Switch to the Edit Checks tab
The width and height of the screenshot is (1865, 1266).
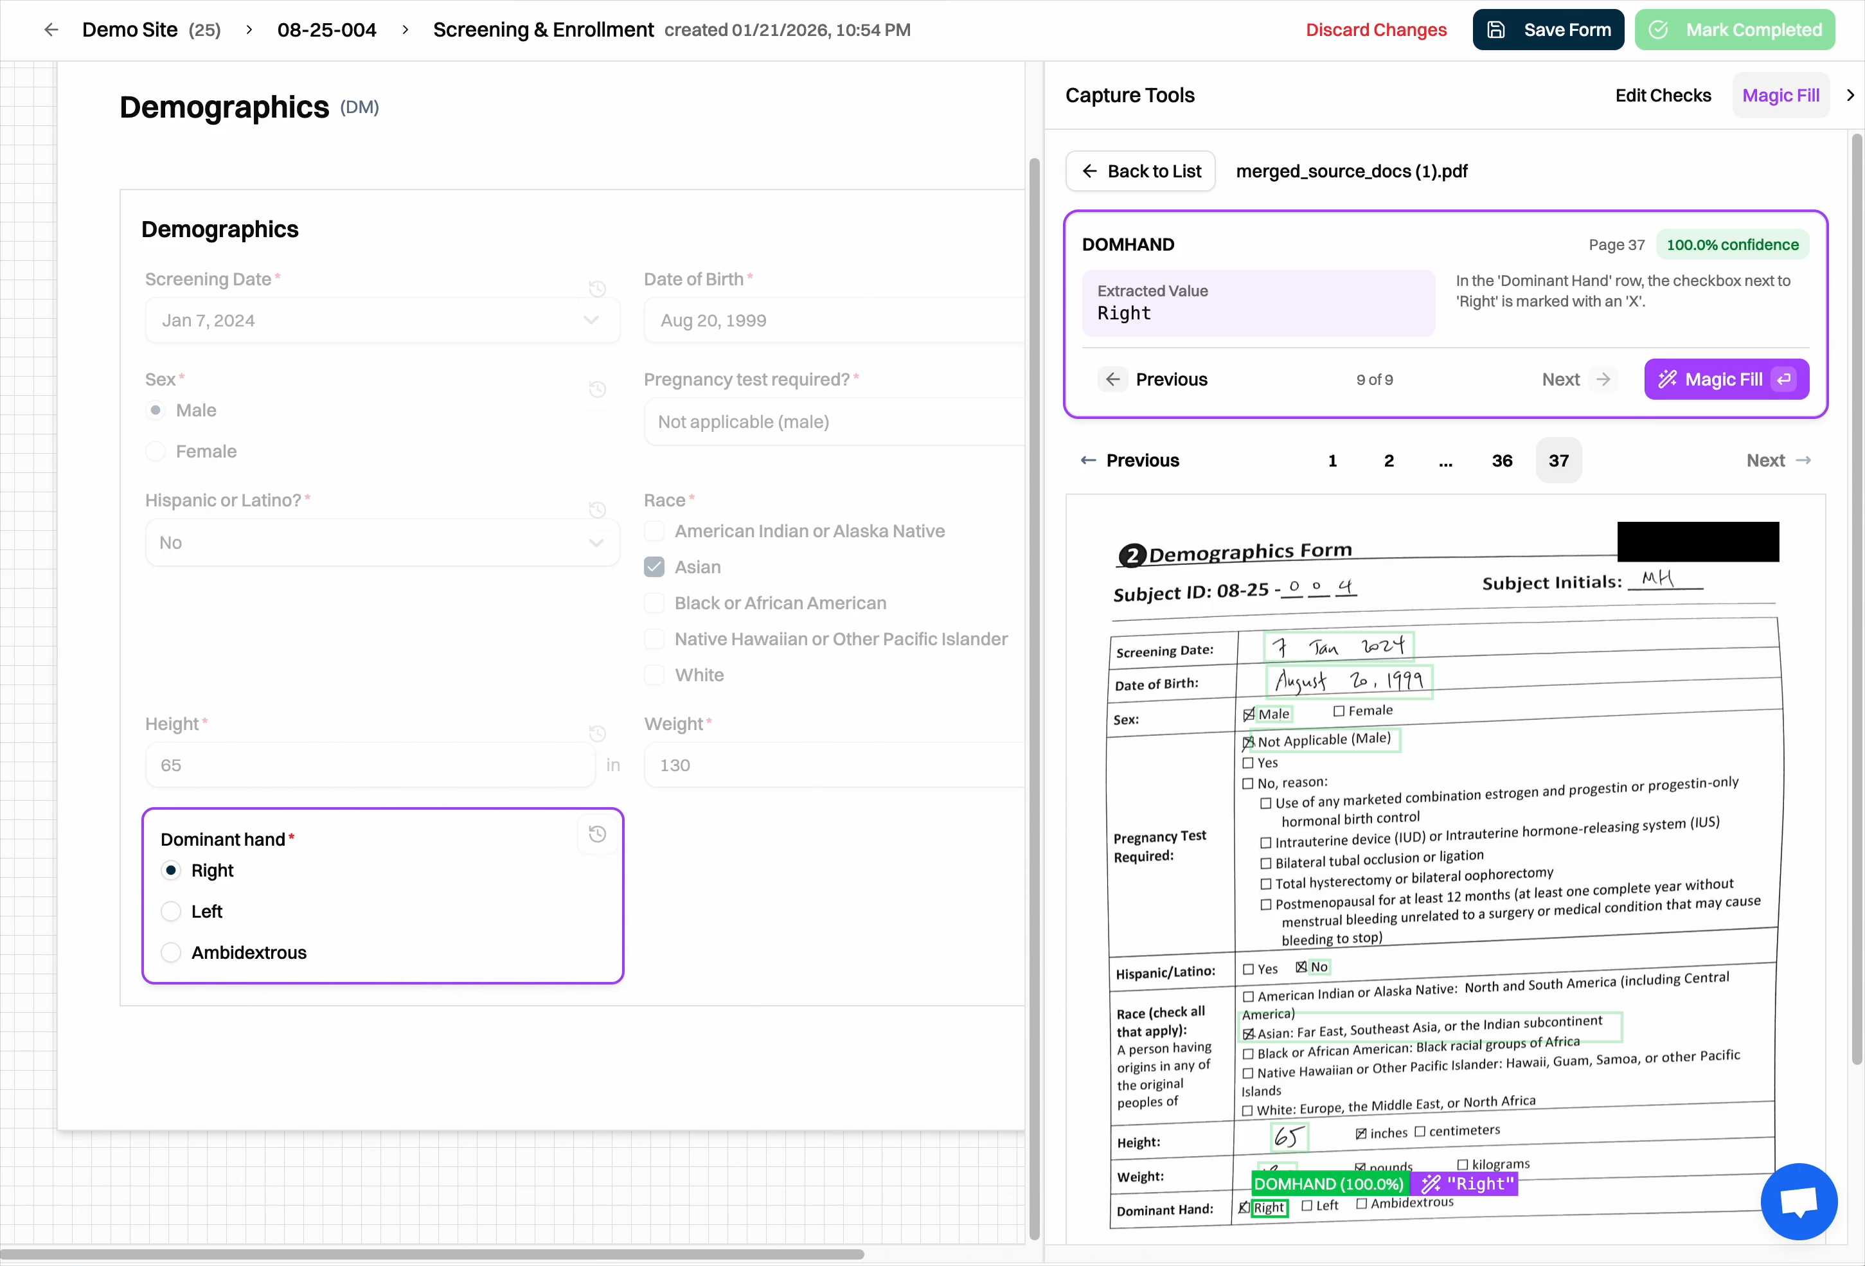(x=1663, y=96)
